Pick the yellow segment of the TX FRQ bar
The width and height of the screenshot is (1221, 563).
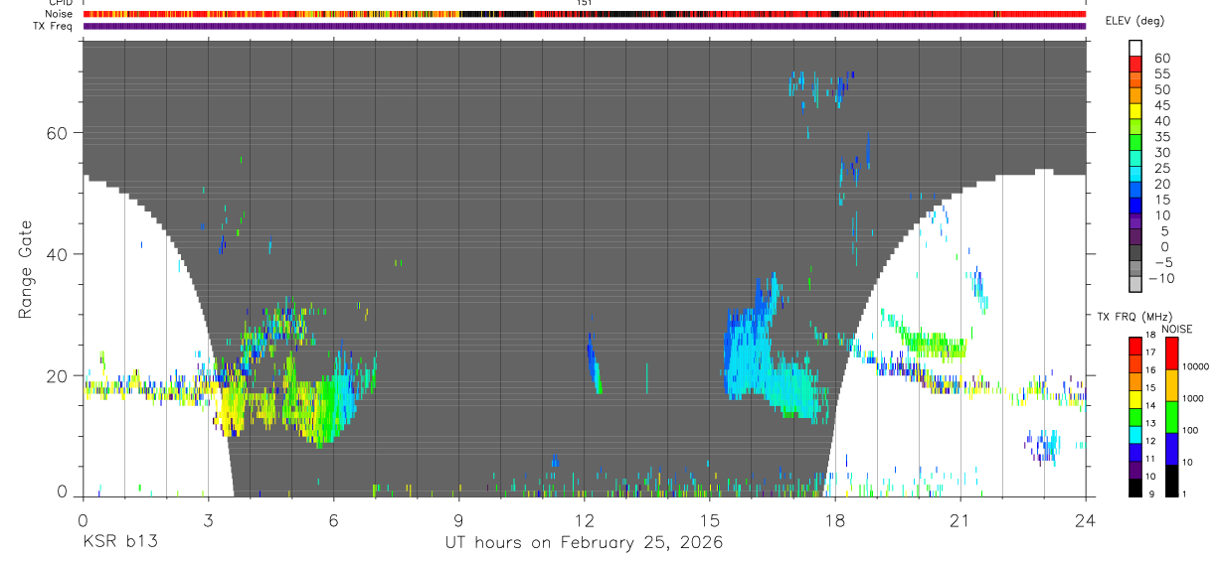tap(1136, 399)
